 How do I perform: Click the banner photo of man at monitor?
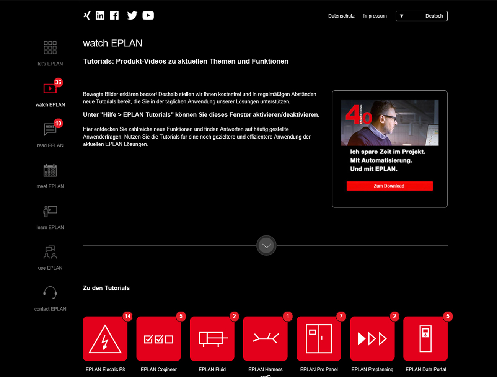pos(390,122)
